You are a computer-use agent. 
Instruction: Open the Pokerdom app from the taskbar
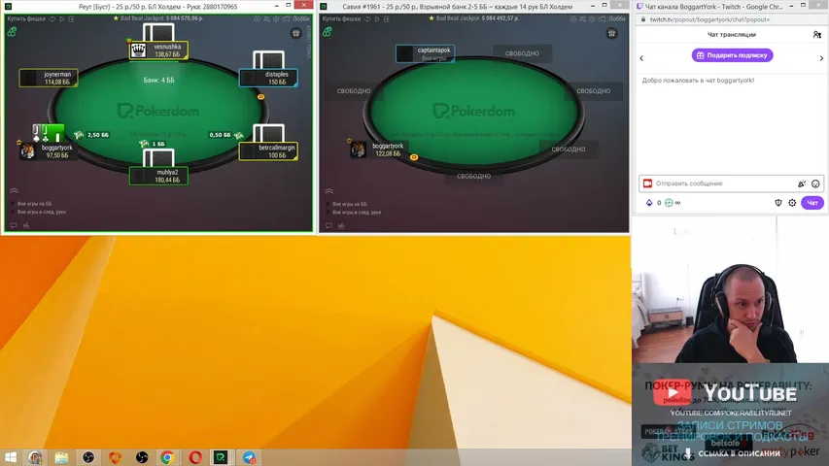221,457
